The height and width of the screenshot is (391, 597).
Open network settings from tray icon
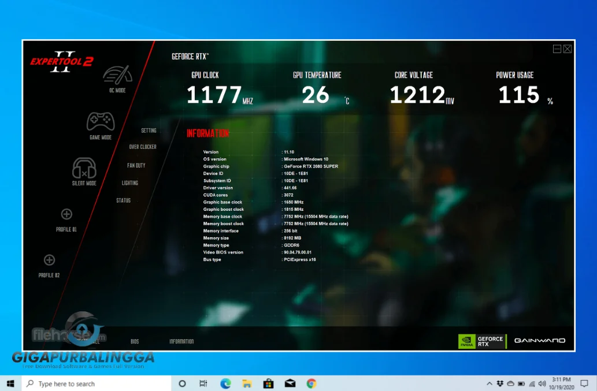[532, 383]
